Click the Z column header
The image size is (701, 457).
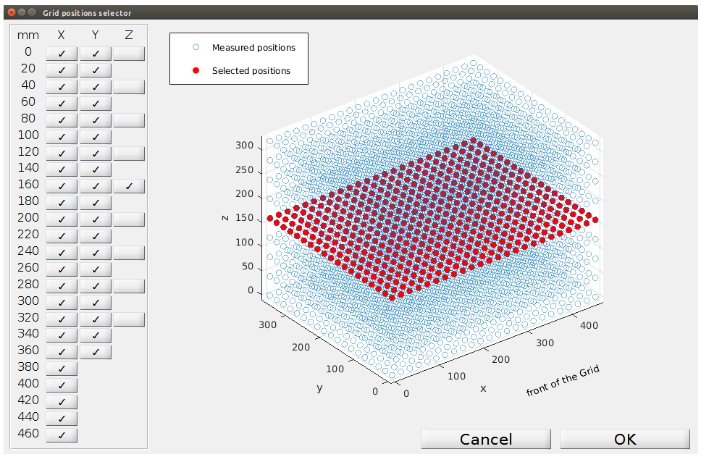[x=129, y=35]
